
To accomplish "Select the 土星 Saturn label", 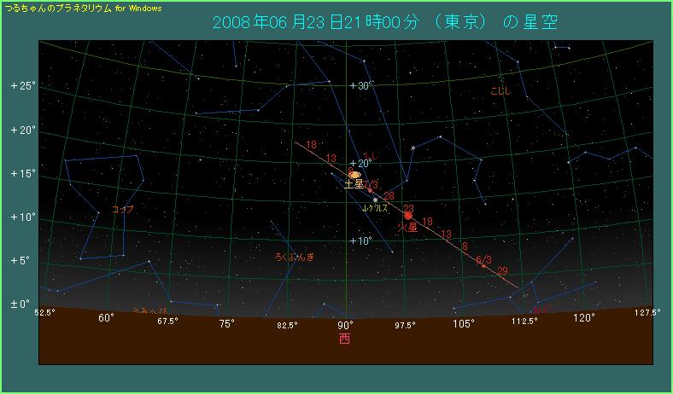I will (354, 184).
